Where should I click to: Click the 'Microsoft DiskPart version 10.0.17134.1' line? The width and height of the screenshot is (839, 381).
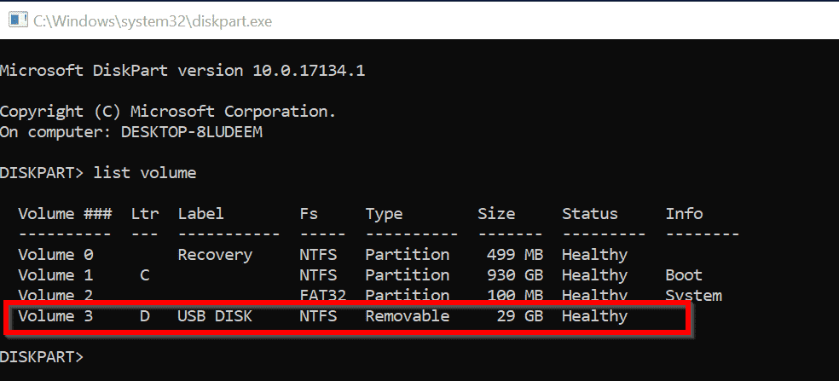[182, 70]
